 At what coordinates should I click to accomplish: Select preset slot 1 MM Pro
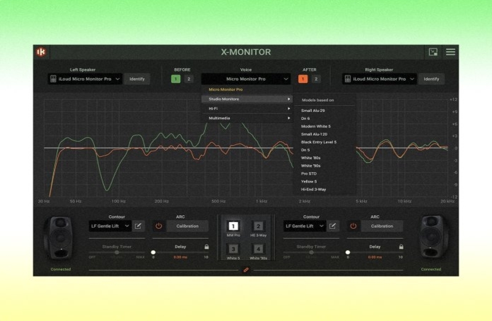pyautogui.click(x=233, y=226)
